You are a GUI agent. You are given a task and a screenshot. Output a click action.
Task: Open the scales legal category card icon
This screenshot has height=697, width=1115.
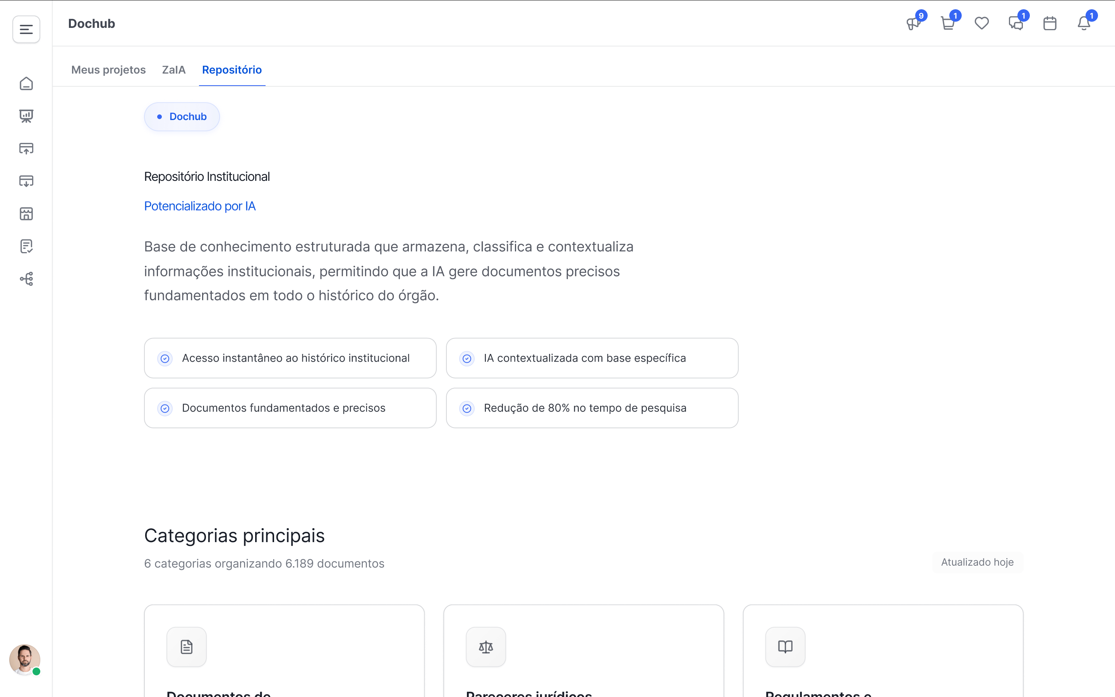pos(485,647)
